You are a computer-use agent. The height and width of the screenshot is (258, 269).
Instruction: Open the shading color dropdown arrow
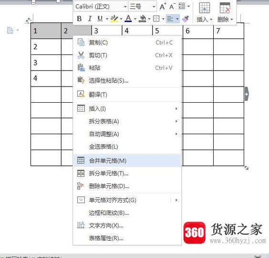(149, 19)
